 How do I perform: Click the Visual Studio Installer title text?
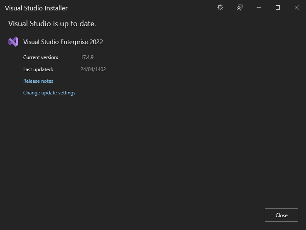tap(36, 8)
